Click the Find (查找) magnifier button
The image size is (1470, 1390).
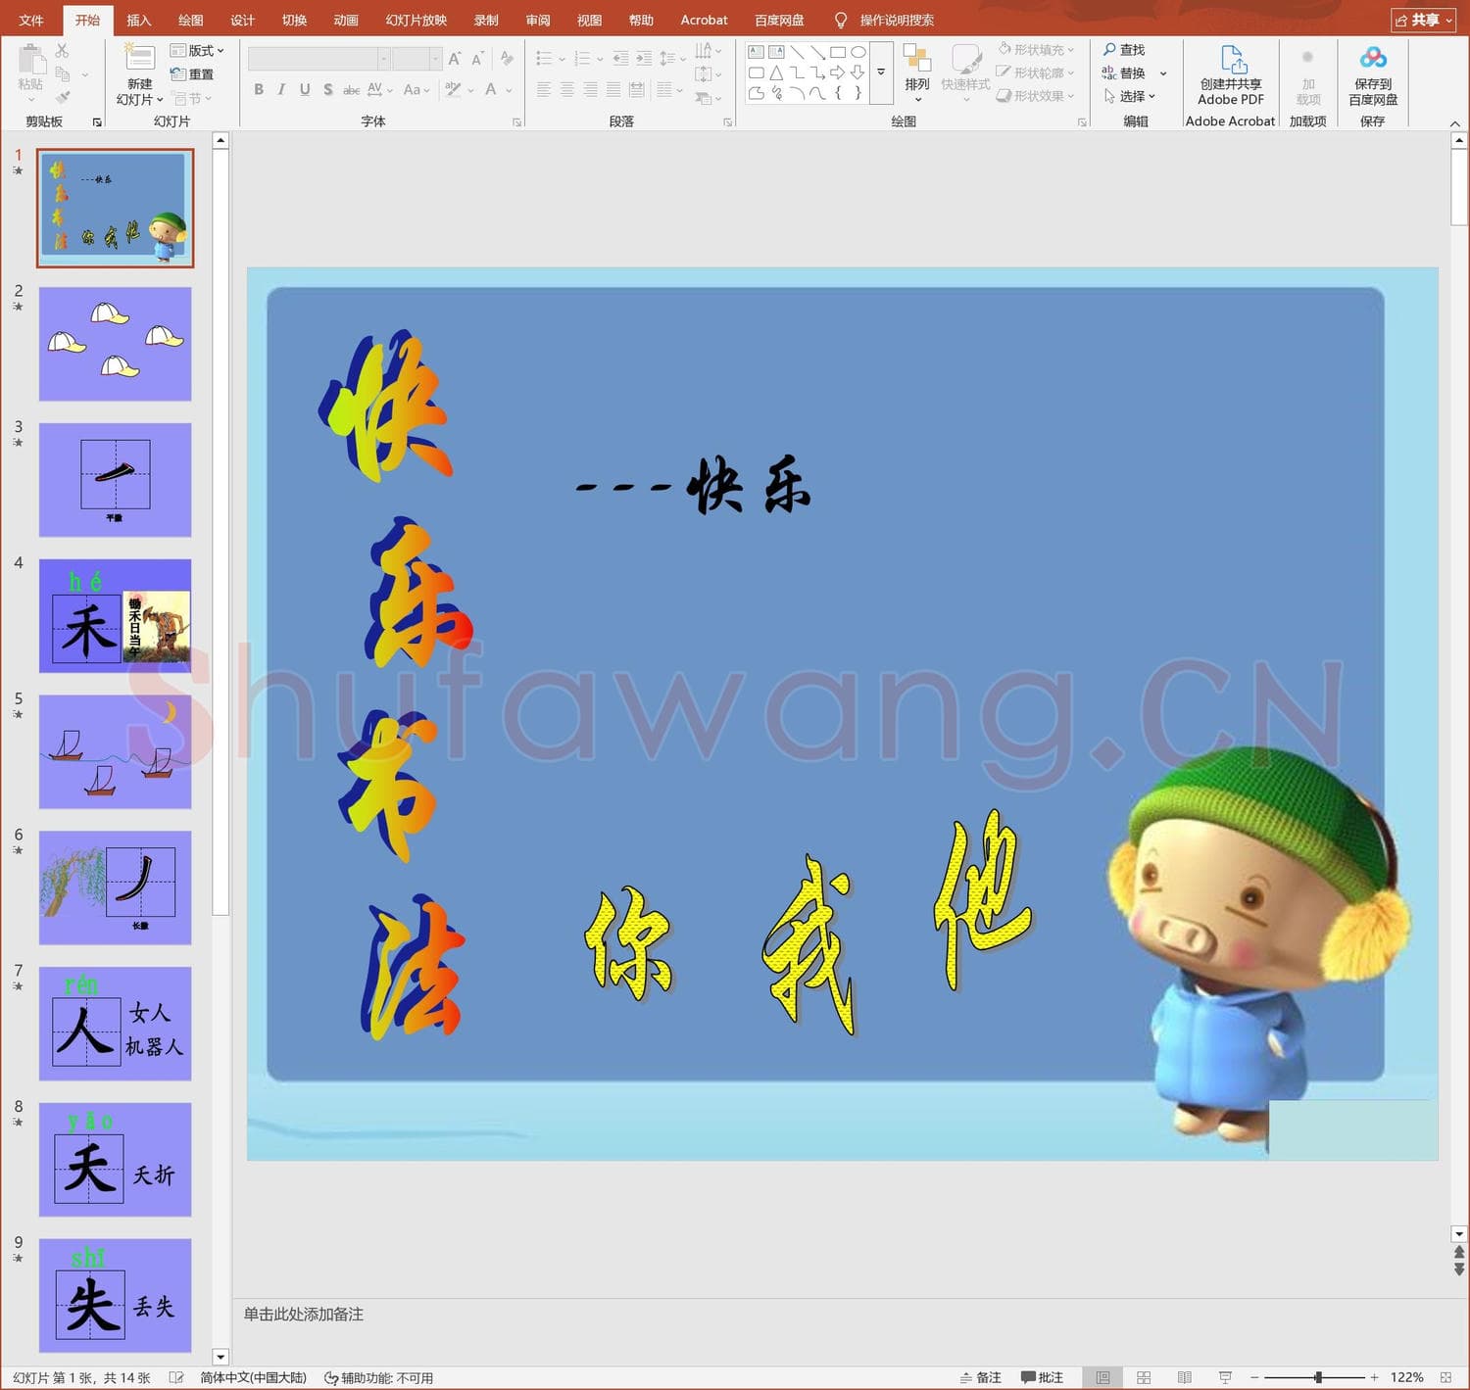coord(1124,50)
